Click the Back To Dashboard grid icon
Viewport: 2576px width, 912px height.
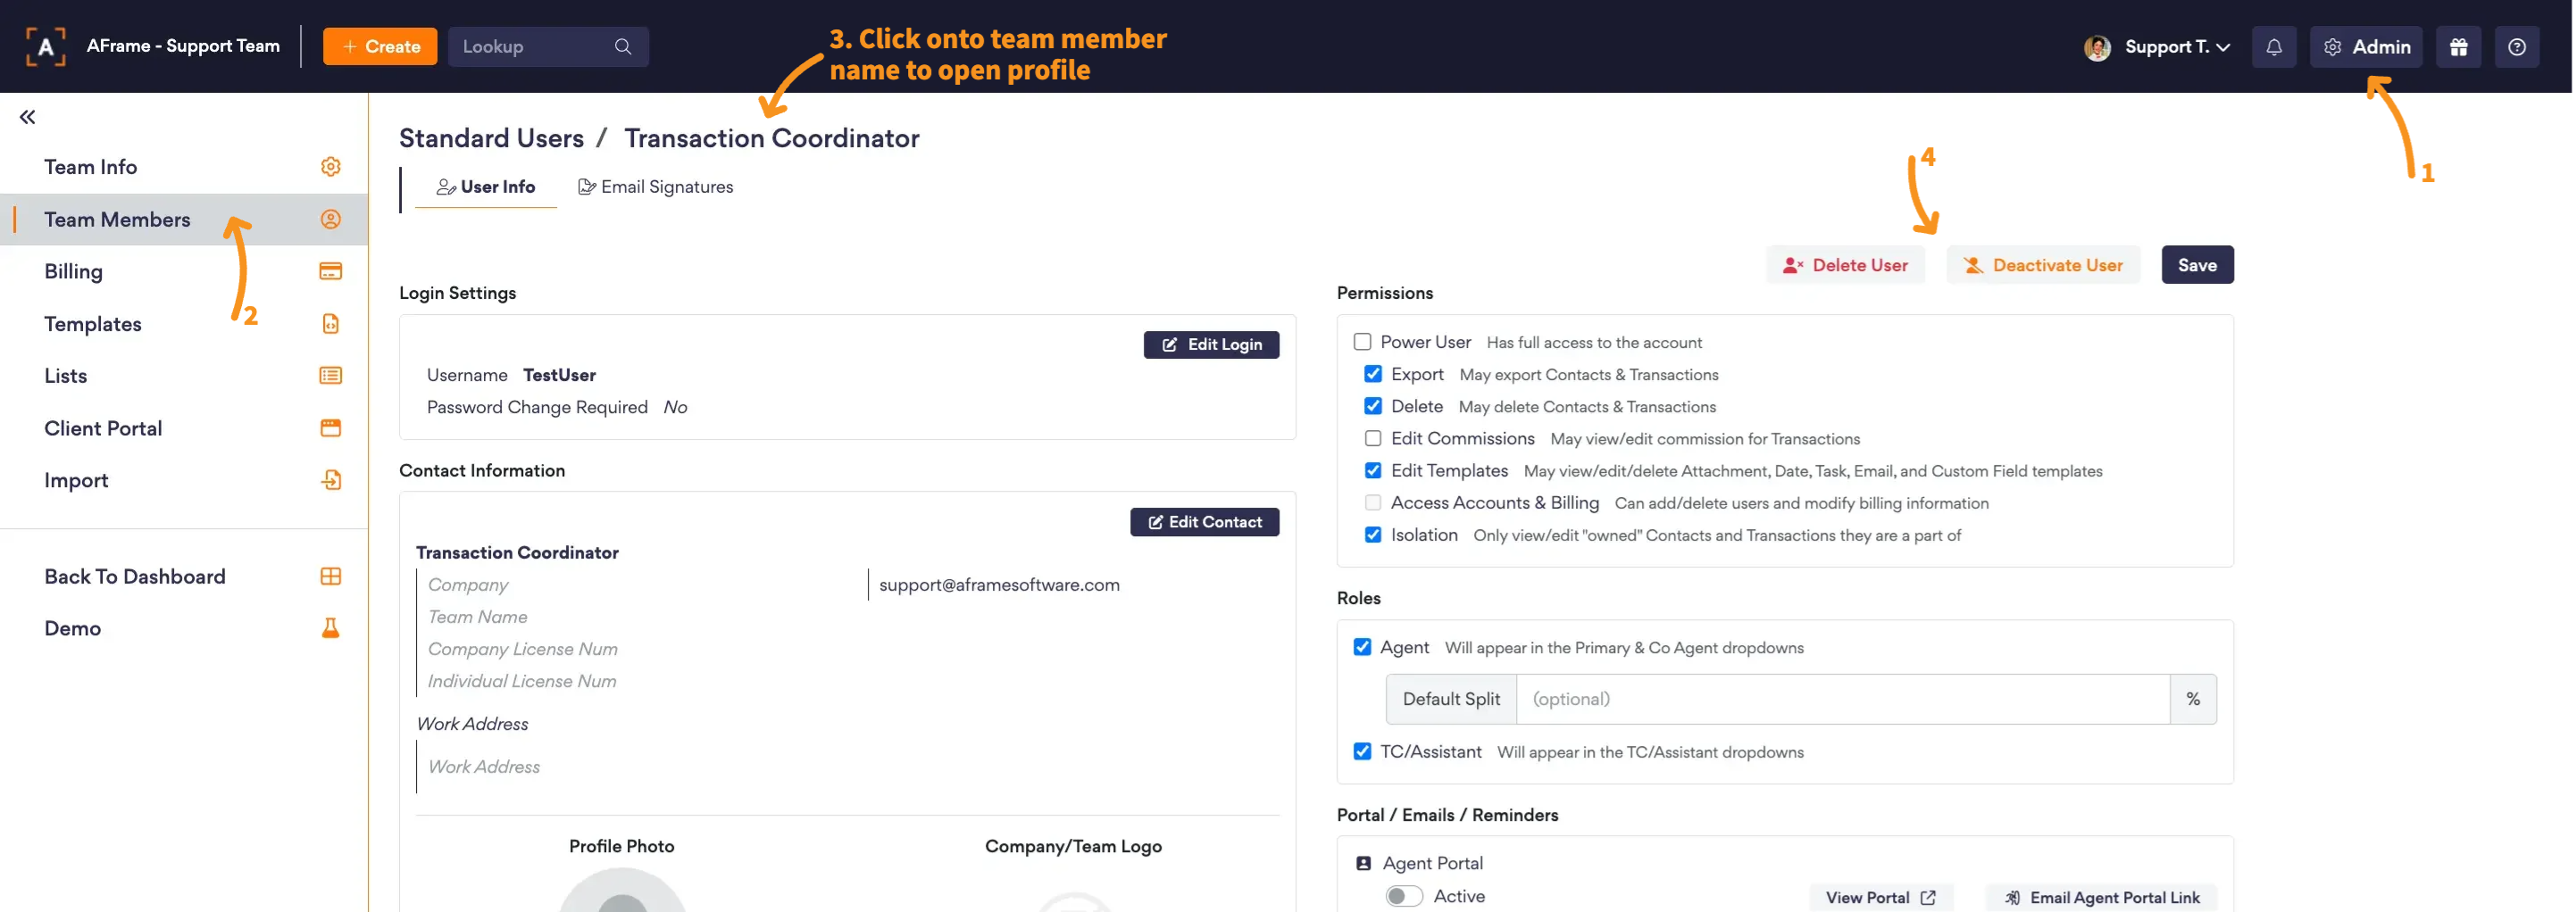330,576
